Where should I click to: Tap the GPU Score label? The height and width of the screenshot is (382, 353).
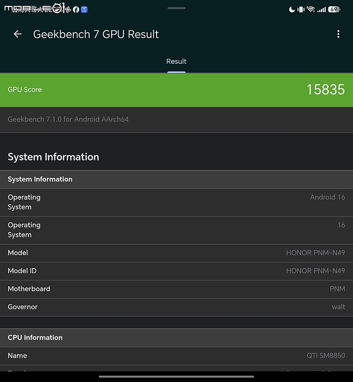click(x=24, y=90)
